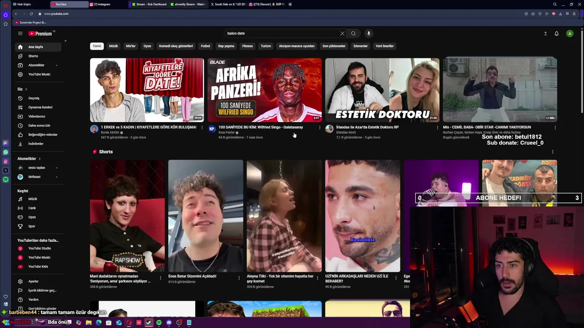The height and width of the screenshot is (328, 584).
Task: Open Shorts from the sidebar
Action: tap(38, 56)
